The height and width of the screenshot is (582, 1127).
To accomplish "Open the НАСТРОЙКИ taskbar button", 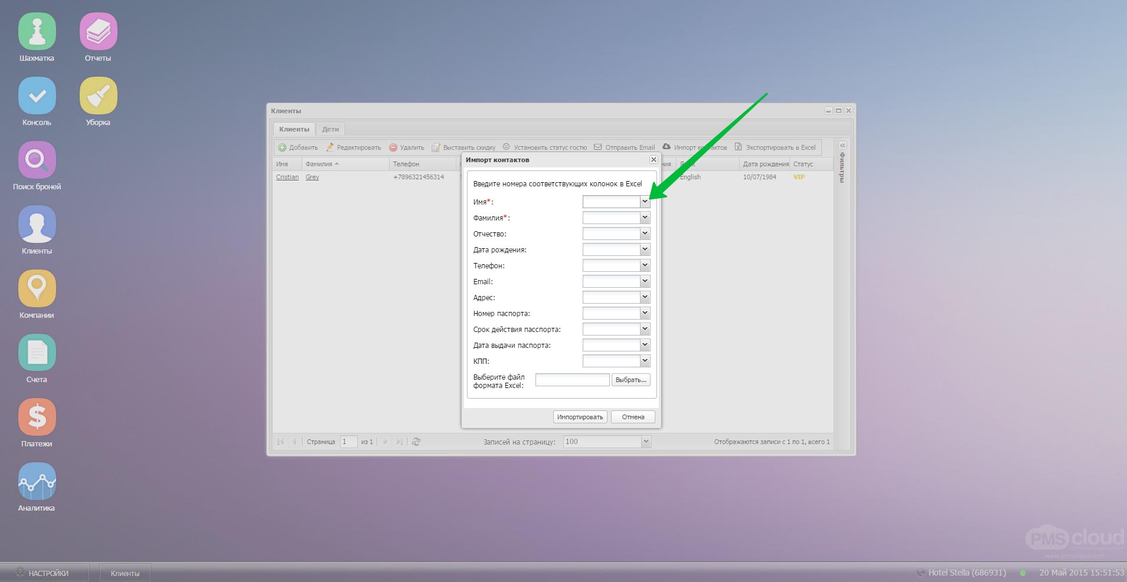I will coord(44,573).
